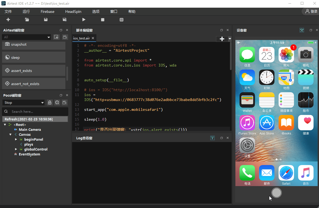Screen dimensions: 319x208
Task: Open the Firebase menu
Action: pyautogui.click(x=48, y=11)
